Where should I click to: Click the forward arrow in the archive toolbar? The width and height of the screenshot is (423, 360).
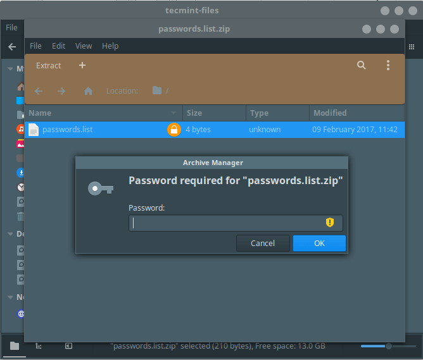click(x=61, y=91)
